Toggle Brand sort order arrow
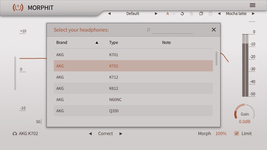267x150 pixels. 97,43
